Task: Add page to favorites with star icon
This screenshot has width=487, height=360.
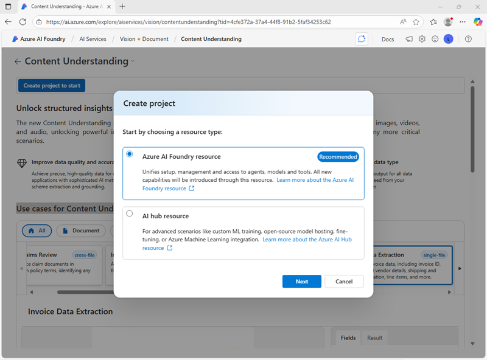Action: pyautogui.click(x=416, y=21)
